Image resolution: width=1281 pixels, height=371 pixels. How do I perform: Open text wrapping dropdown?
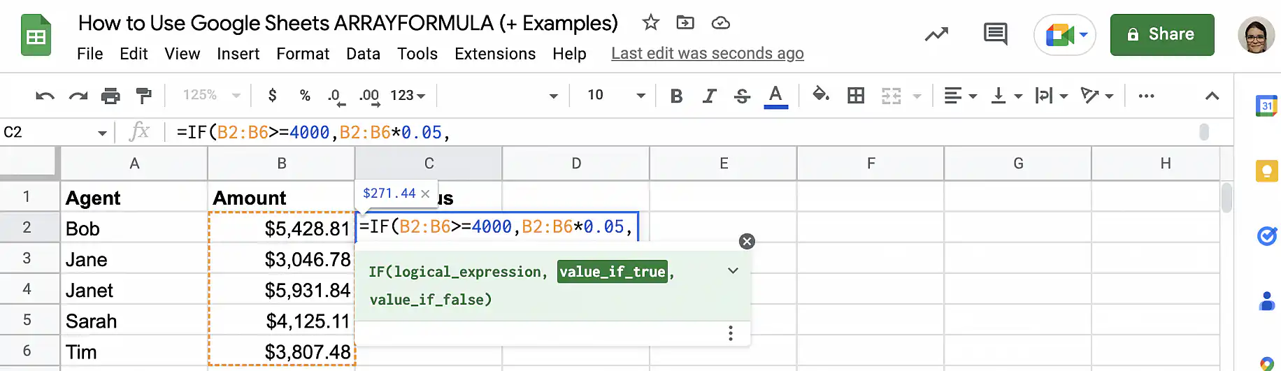[1052, 96]
